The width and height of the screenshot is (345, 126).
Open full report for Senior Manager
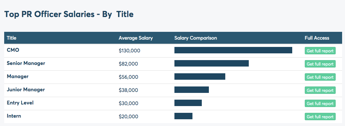coord(320,64)
